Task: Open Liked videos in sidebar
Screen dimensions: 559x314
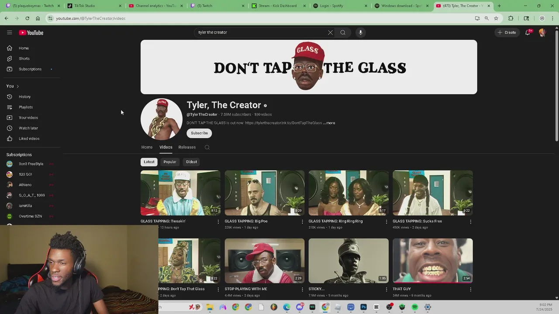Action: point(30,138)
